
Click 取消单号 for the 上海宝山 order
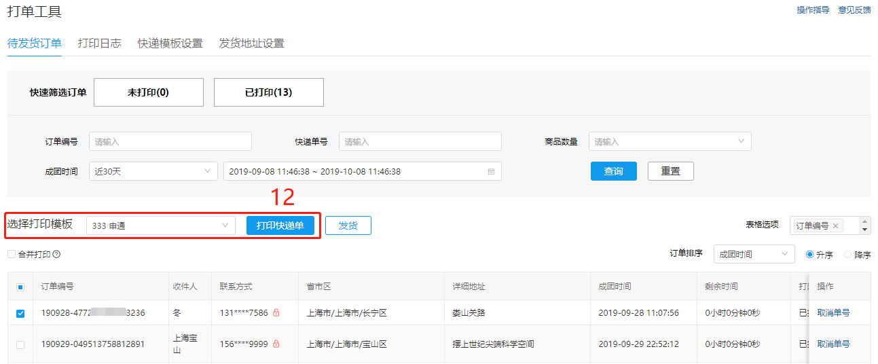coord(833,344)
